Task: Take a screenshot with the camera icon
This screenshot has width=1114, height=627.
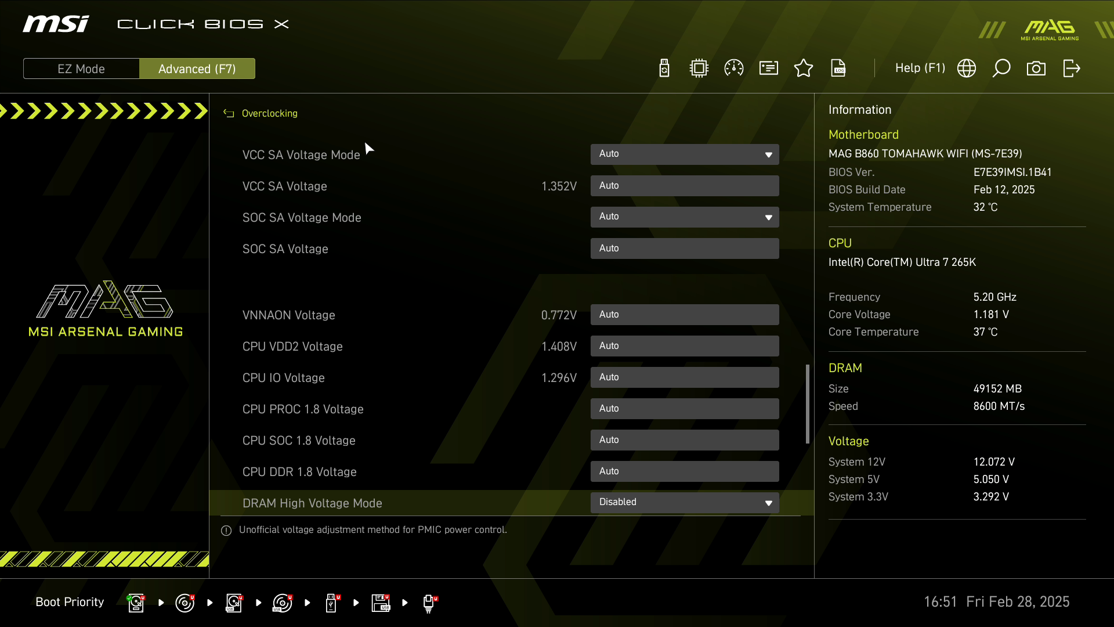Action: pyautogui.click(x=1036, y=69)
